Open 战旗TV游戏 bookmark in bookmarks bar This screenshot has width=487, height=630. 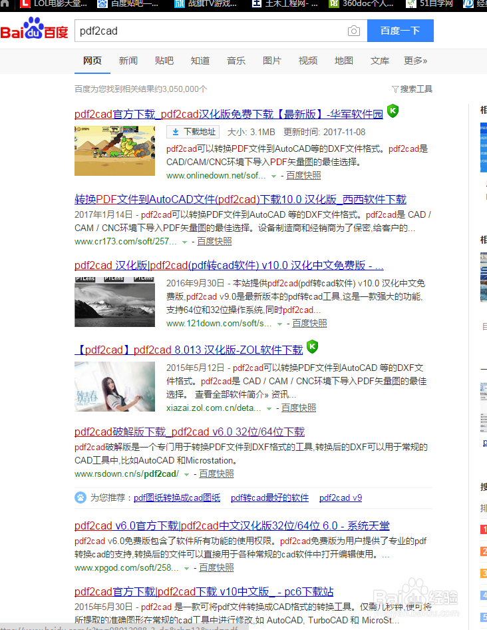pyautogui.click(x=206, y=4)
